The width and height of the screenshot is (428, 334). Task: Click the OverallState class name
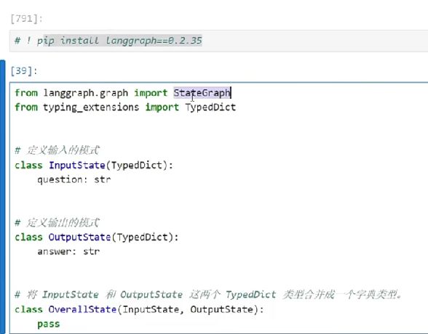click(x=82, y=309)
